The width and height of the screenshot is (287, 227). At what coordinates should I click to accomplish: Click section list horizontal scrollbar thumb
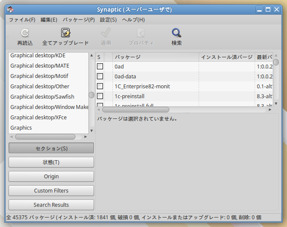coord(45,137)
